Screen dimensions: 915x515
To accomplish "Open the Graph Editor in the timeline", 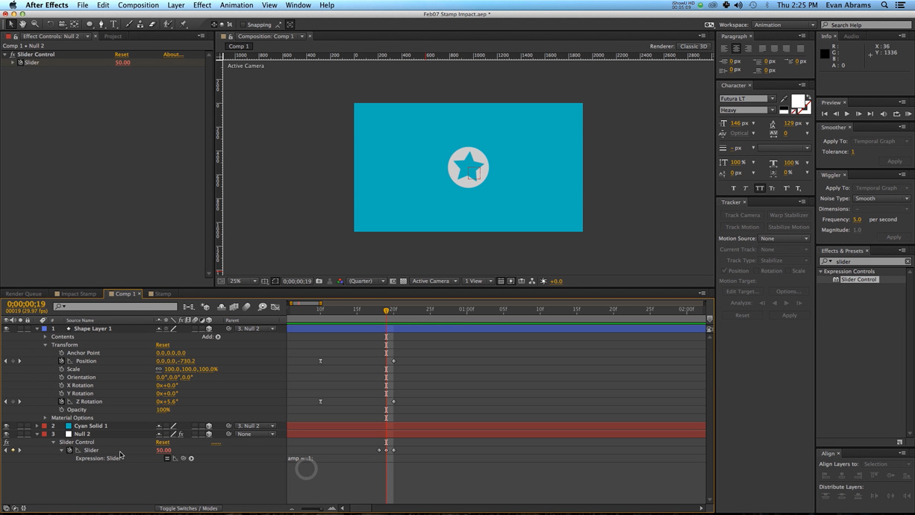I will (x=276, y=307).
